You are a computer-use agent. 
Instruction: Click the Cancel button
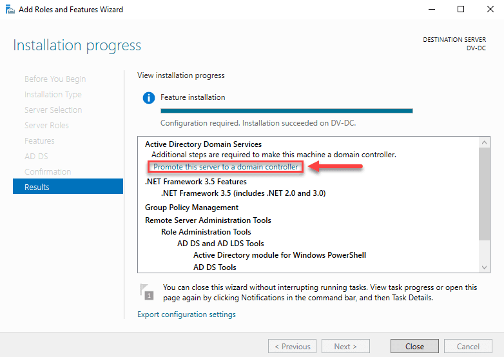(468, 347)
